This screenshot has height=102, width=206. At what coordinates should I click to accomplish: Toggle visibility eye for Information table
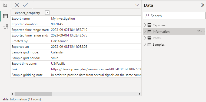[x=198, y=31]
